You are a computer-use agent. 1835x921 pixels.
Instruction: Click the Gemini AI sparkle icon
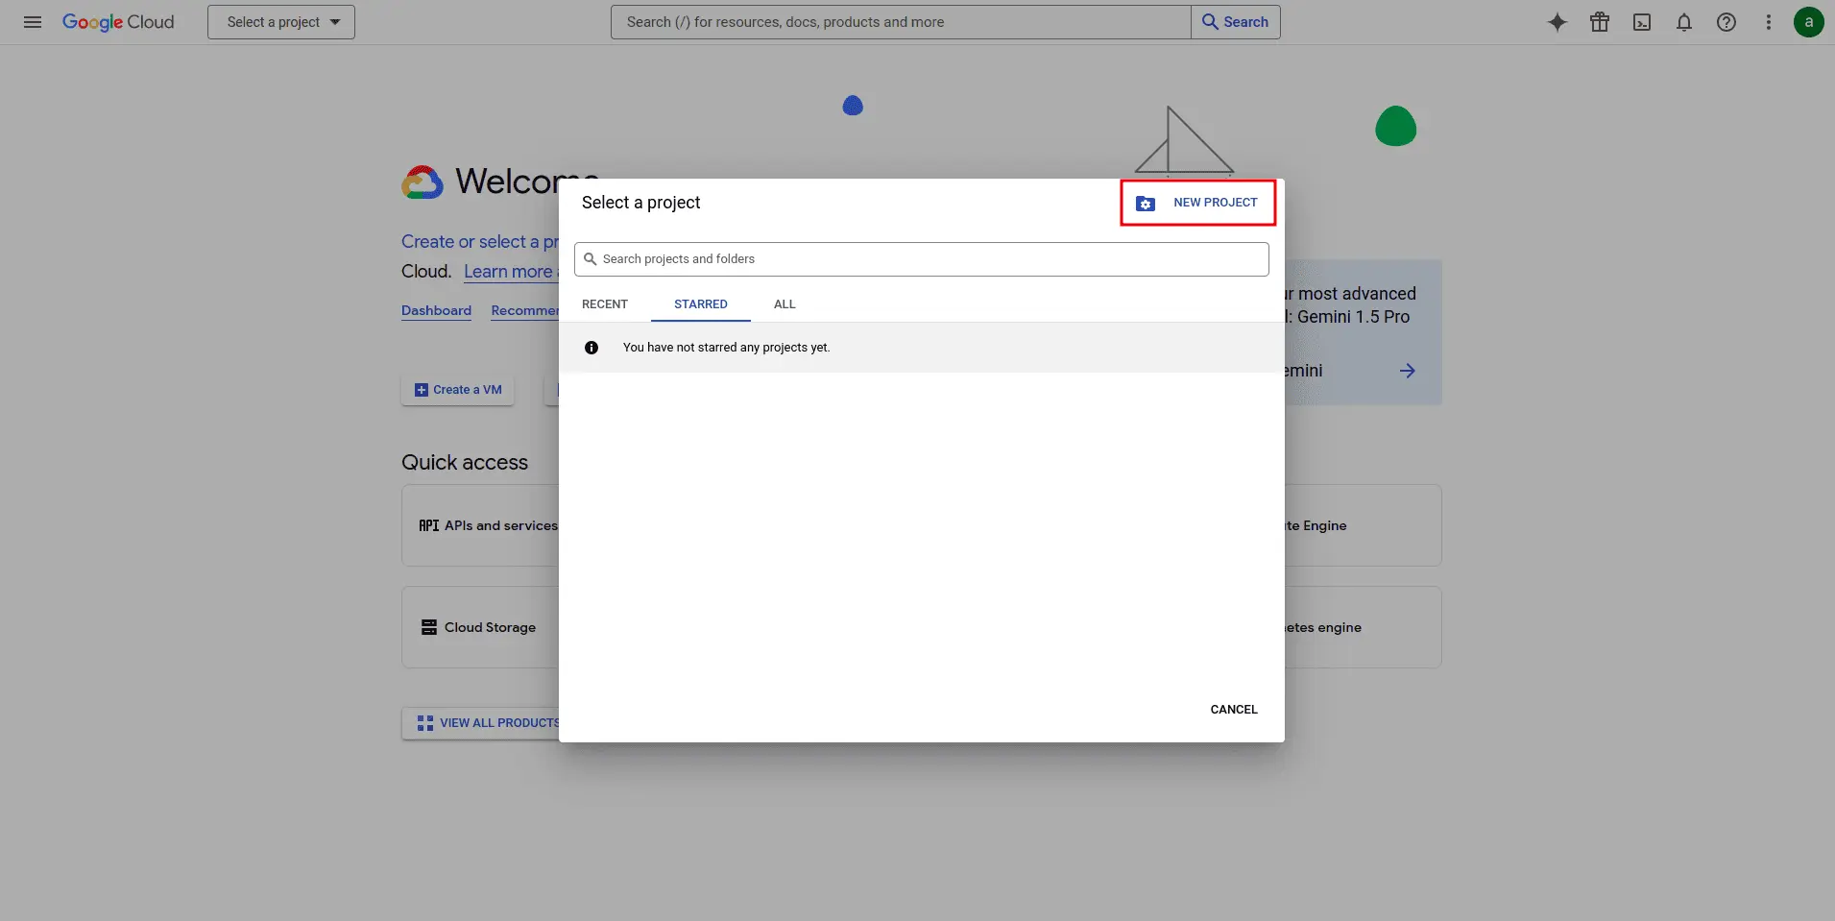coord(1557,22)
